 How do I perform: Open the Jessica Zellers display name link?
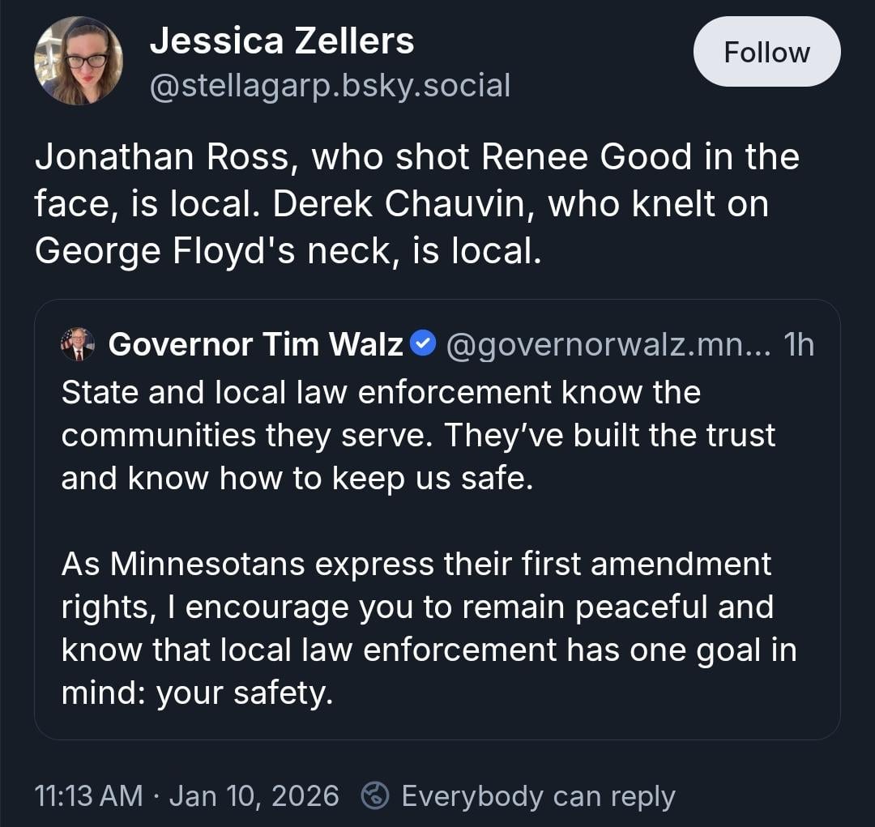pos(282,40)
